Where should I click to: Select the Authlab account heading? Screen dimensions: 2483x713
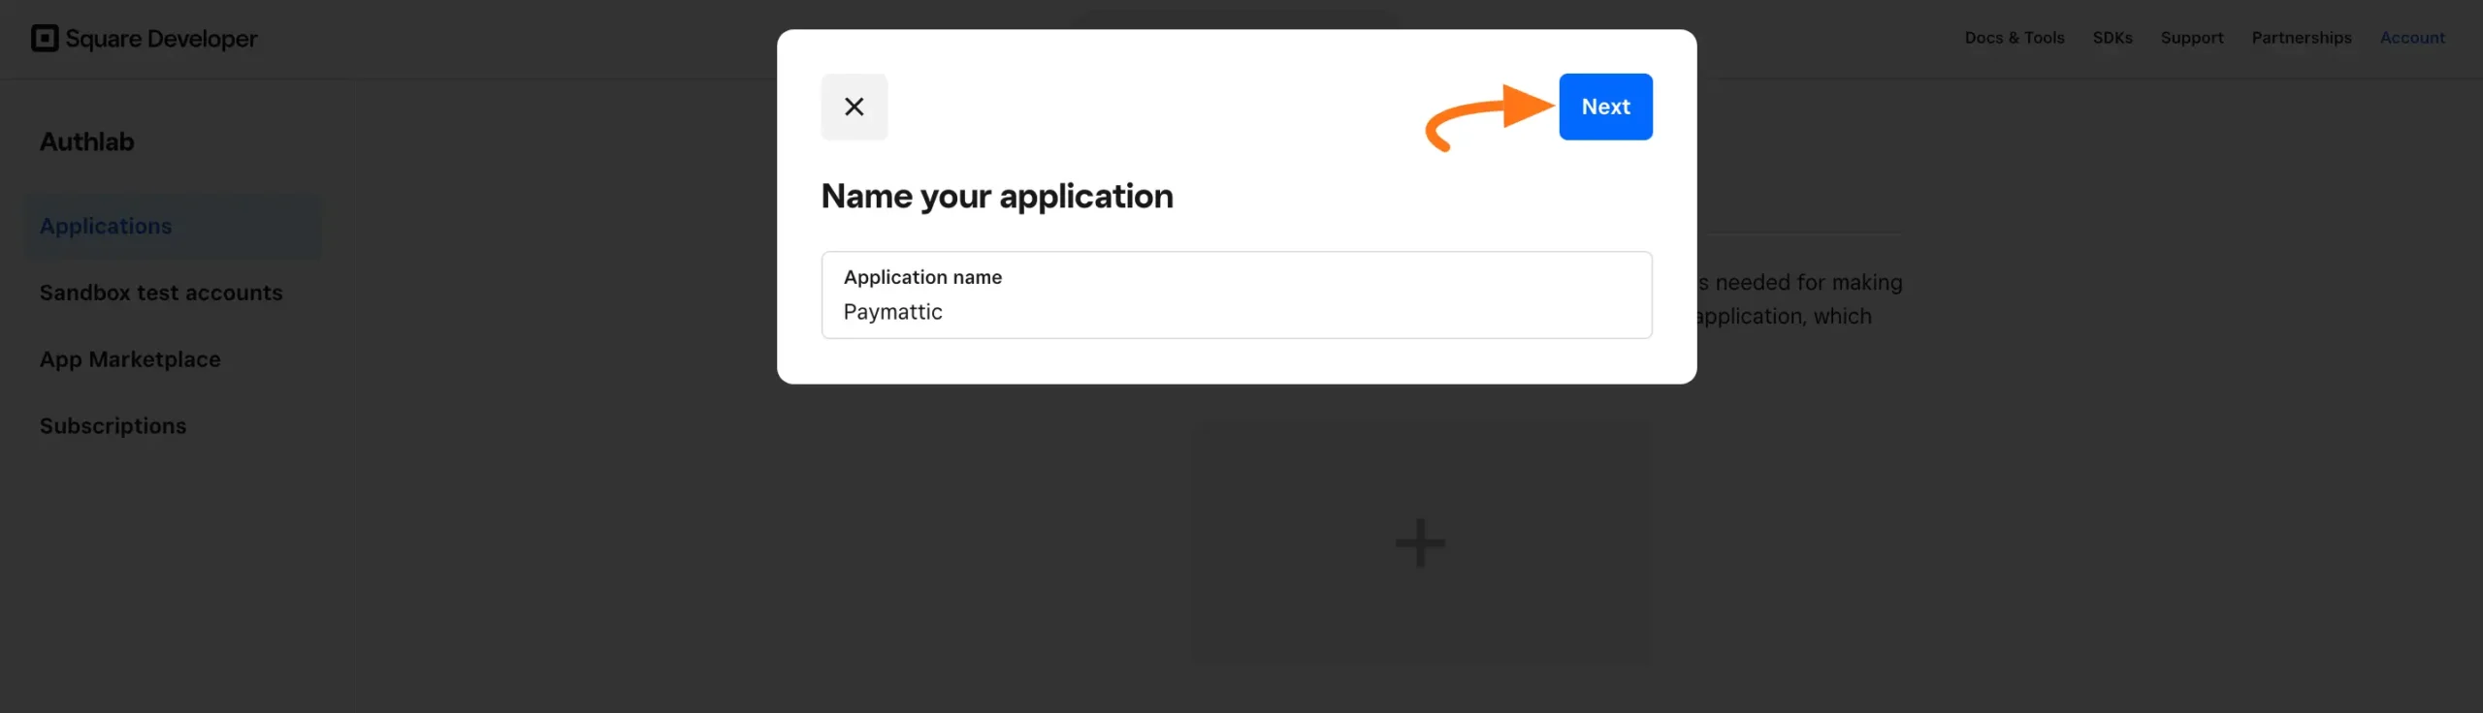click(87, 141)
